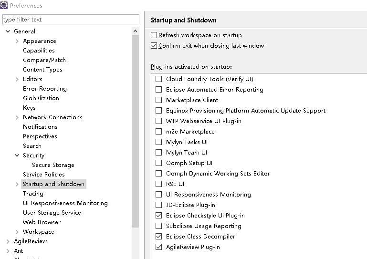
Task: Select Compare/Patch in the tree
Action: [x=44, y=60]
